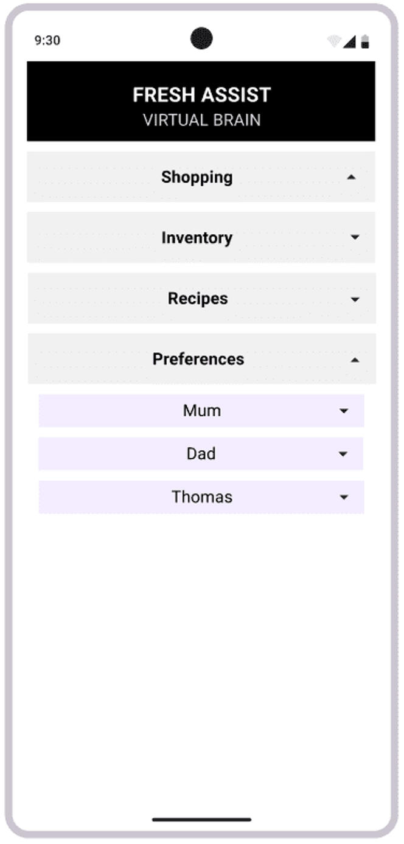Tap the Fresh Assist title banner
The height and width of the screenshot is (844, 404).
point(201,100)
